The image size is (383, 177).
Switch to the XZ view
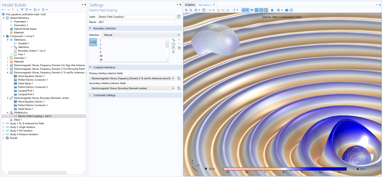[x=228, y=10]
